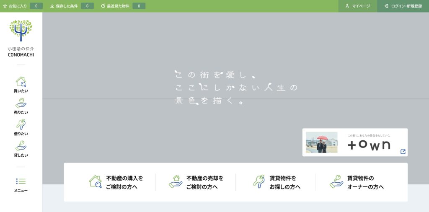Image resolution: width=429 pixels, height=212 pixels.
Task: Open 不動産の売却をご検討の方へ link
Action: [195, 182]
